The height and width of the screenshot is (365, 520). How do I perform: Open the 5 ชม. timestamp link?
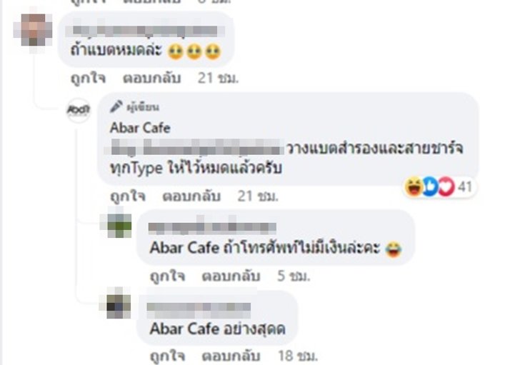[x=294, y=276]
